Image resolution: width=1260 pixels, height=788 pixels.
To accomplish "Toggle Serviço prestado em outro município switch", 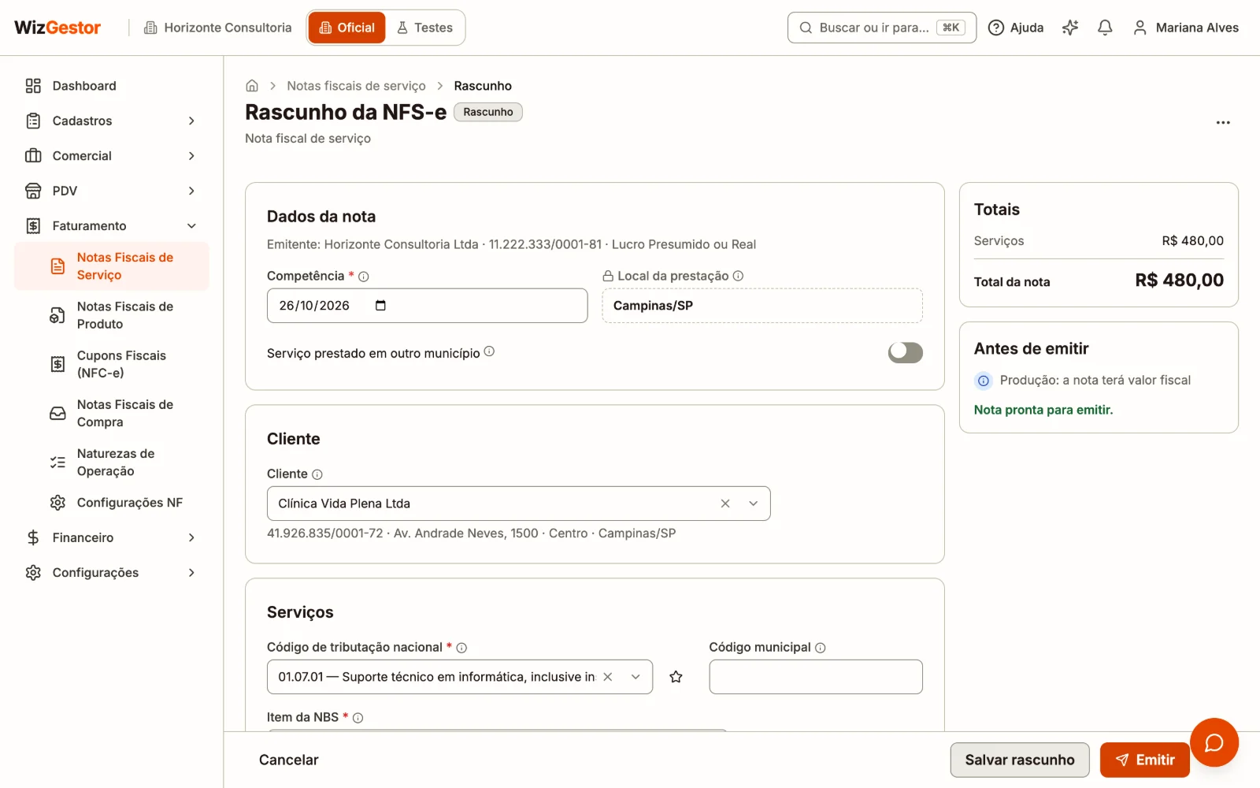I will (x=905, y=352).
